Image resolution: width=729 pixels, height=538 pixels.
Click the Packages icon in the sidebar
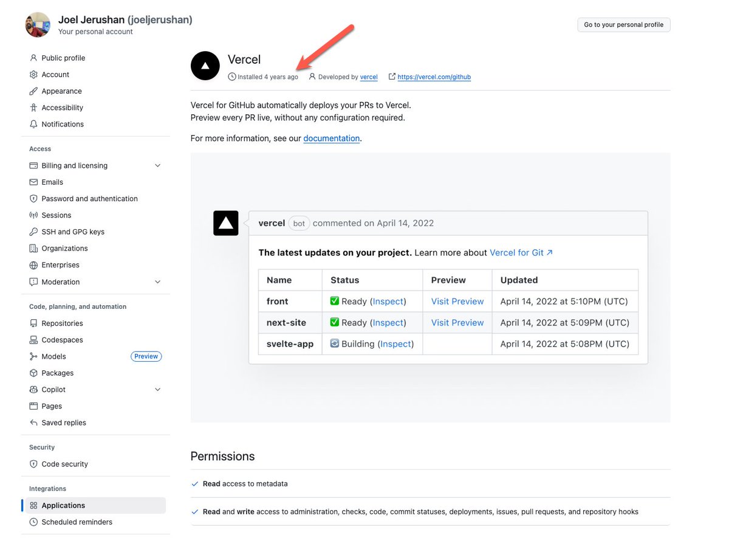(x=33, y=373)
